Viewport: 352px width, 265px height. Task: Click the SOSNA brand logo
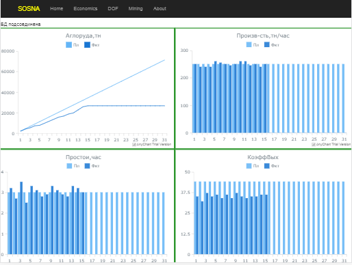(29, 9)
